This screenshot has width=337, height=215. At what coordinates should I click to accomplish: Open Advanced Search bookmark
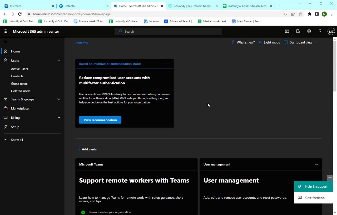pyautogui.click(x=179, y=21)
